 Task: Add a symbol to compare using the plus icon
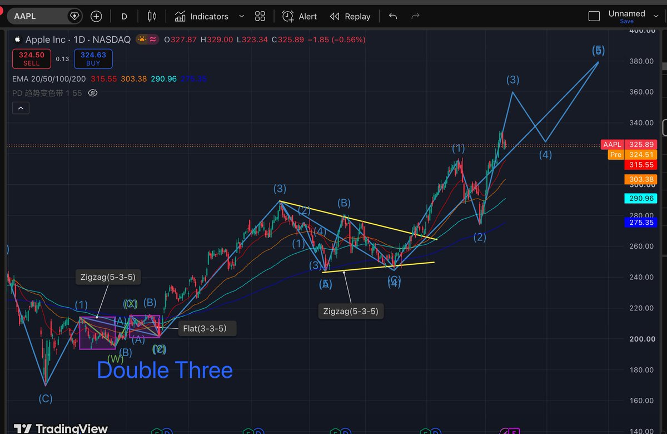96,16
